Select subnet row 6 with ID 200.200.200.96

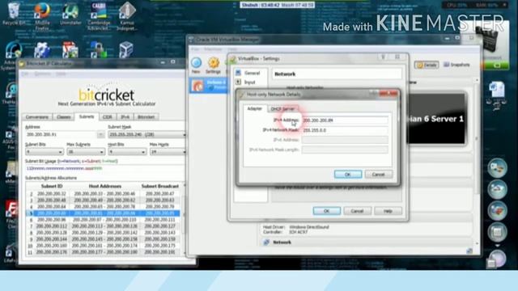(x=103, y=220)
